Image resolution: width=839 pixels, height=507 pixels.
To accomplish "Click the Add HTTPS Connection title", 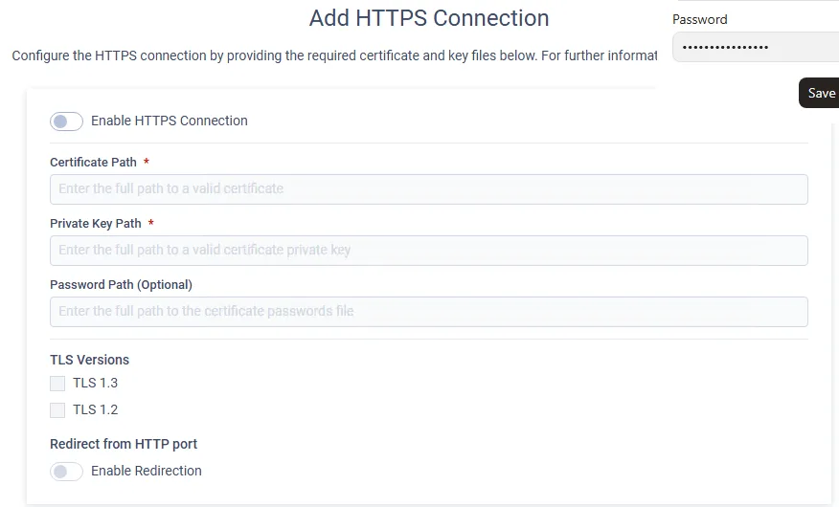I will coord(429,18).
